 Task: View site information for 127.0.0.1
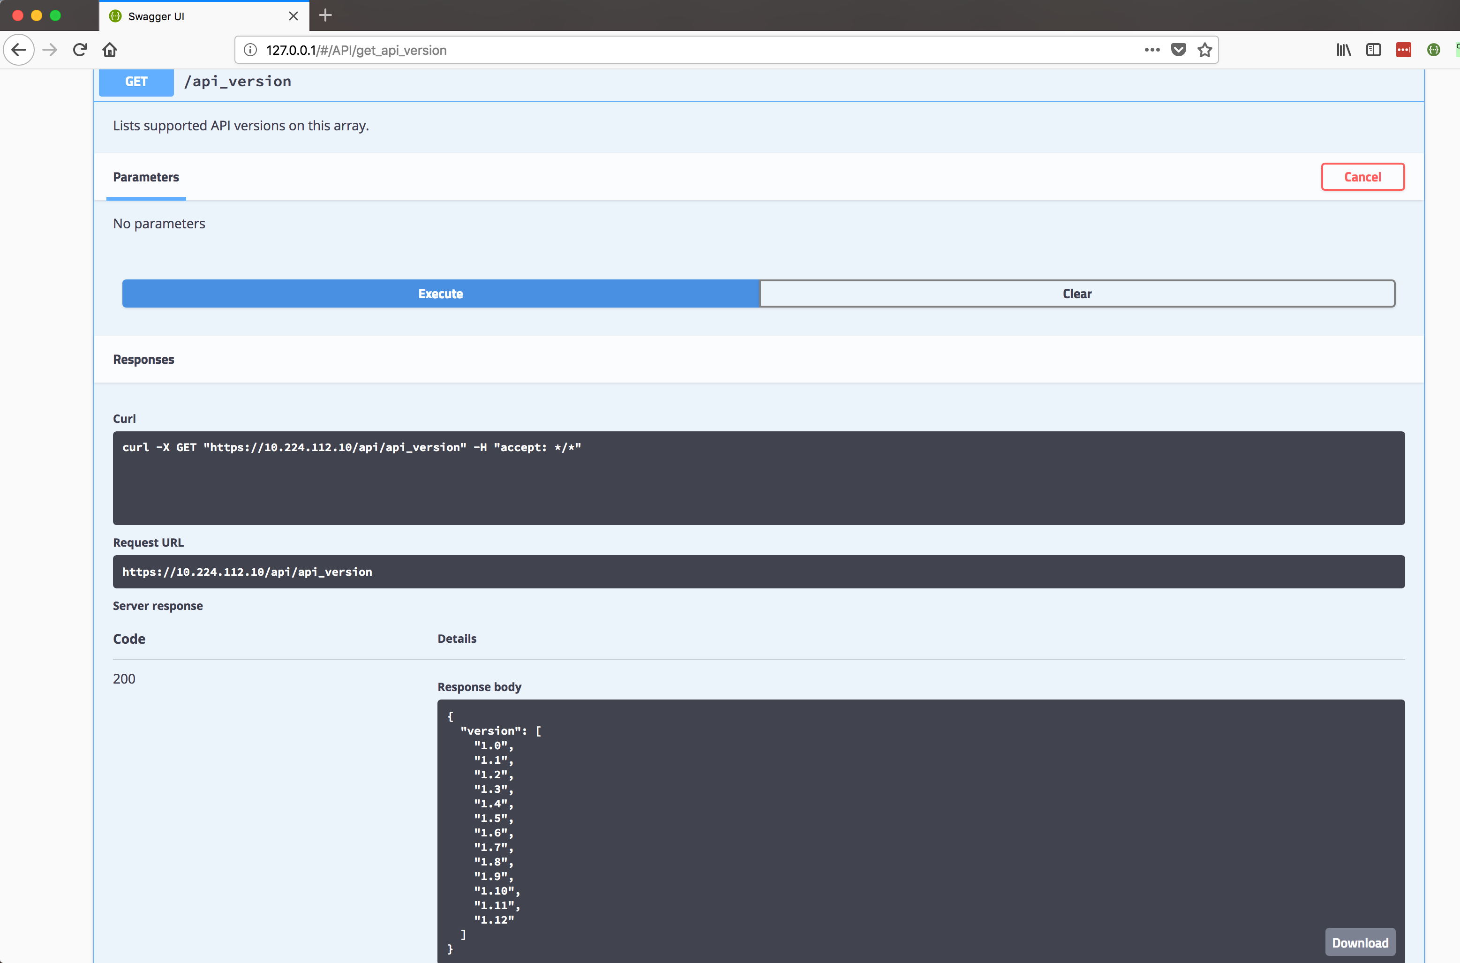[250, 50]
